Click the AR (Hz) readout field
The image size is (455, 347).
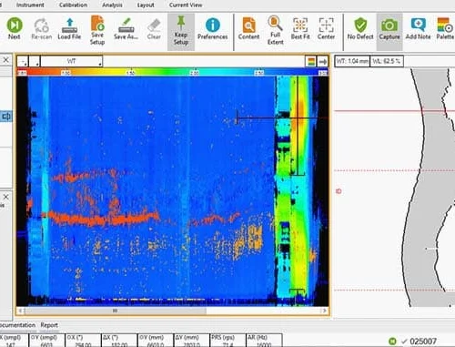[264, 341]
